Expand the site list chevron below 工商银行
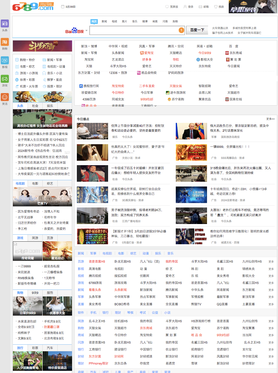 tap(156, 106)
